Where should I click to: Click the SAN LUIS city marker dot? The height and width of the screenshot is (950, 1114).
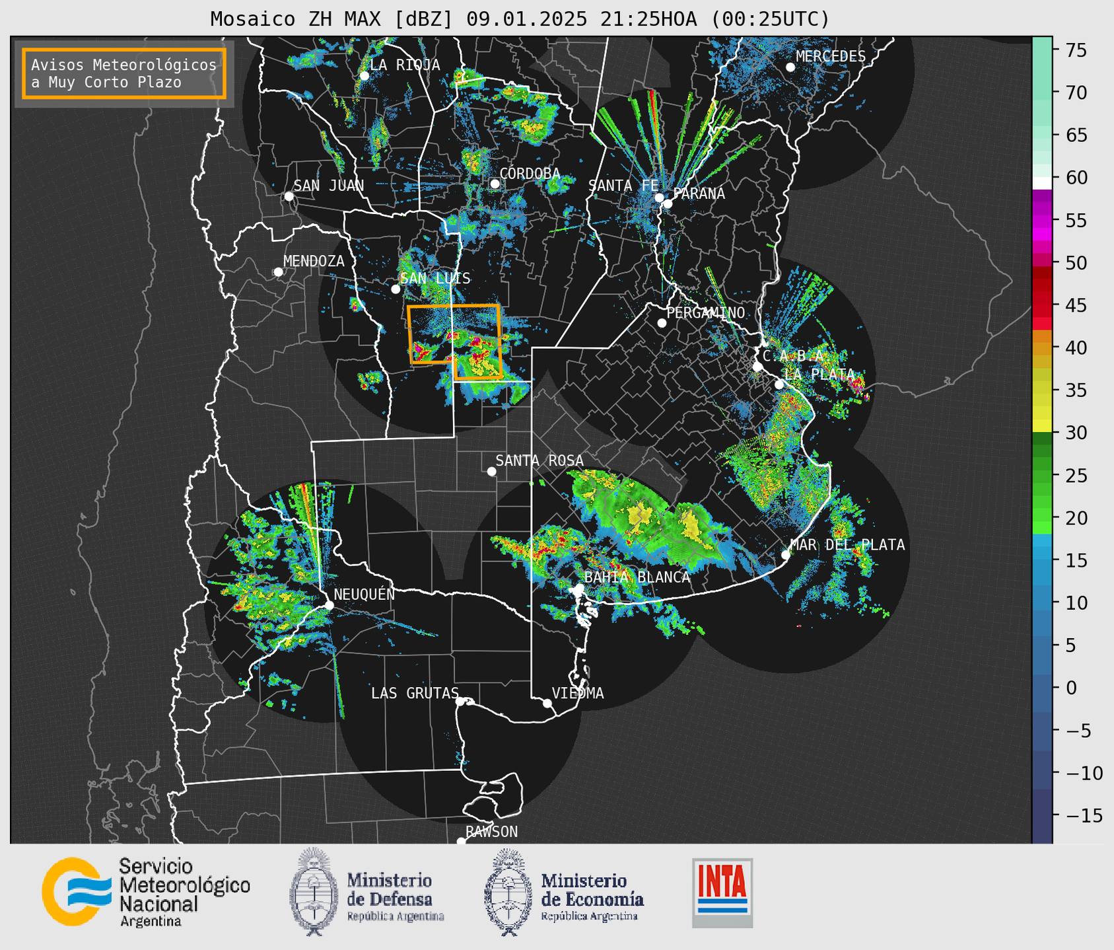396,289
